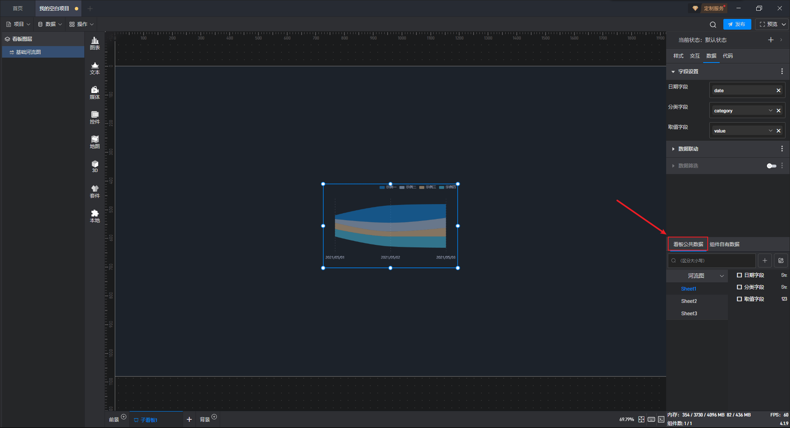
Task: Open the console icon in status bar
Action: click(661, 419)
